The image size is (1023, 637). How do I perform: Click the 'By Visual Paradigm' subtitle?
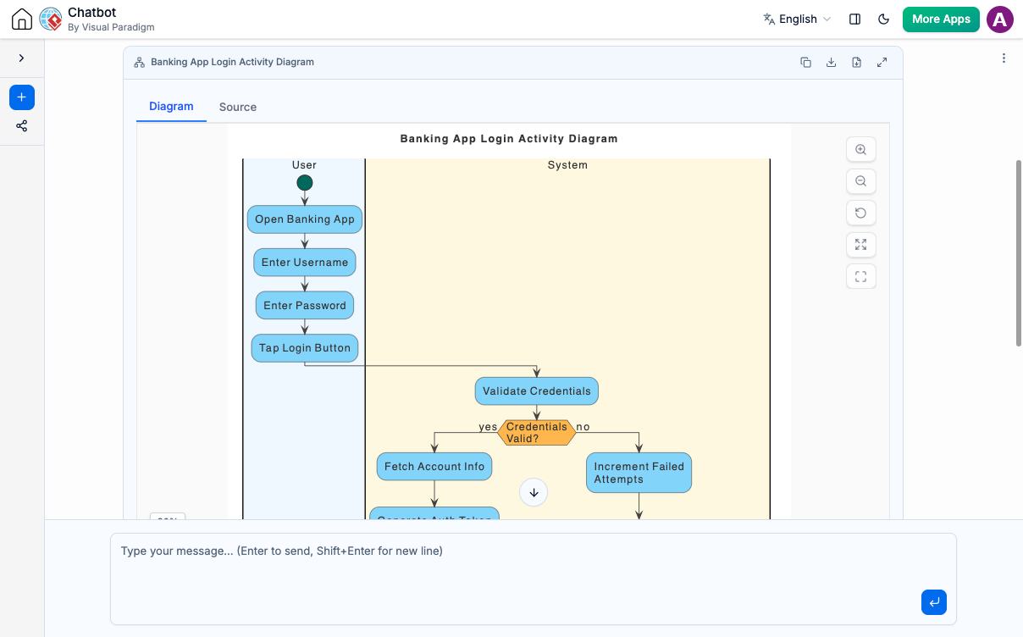[x=111, y=27]
